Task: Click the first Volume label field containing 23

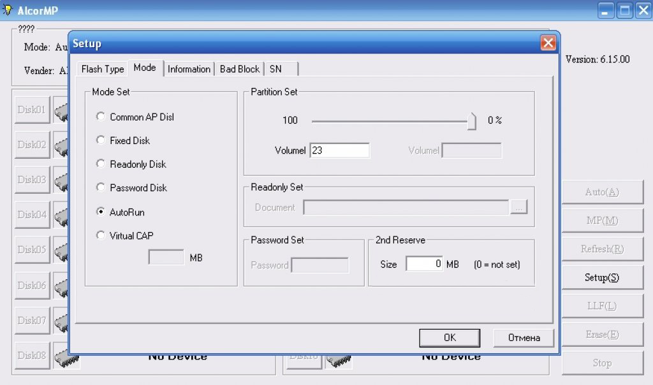Action: coord(339,150)
